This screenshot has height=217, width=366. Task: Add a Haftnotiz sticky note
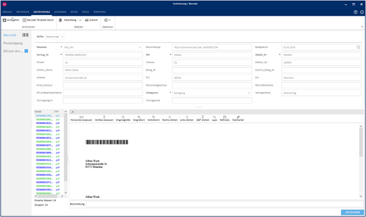[x=224, y=118]
